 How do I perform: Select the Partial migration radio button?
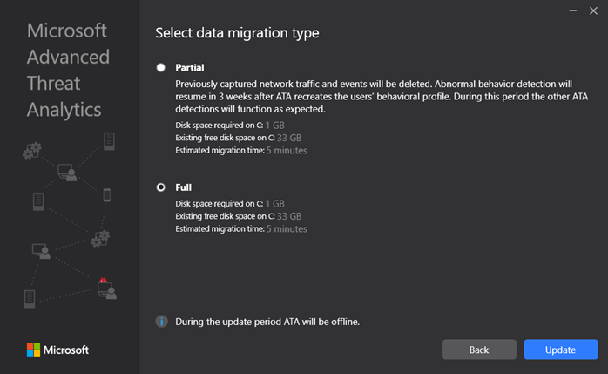[x=160, y=67]
